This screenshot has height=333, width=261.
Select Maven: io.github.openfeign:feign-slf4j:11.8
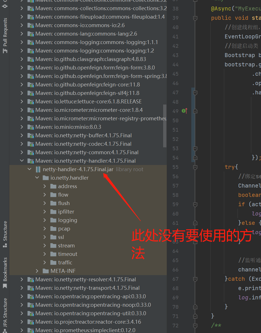[88, 93]
